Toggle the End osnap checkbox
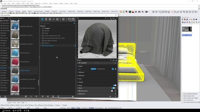 click(x=2, y=105)
